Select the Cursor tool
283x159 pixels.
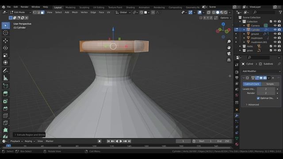click(5, 33)
